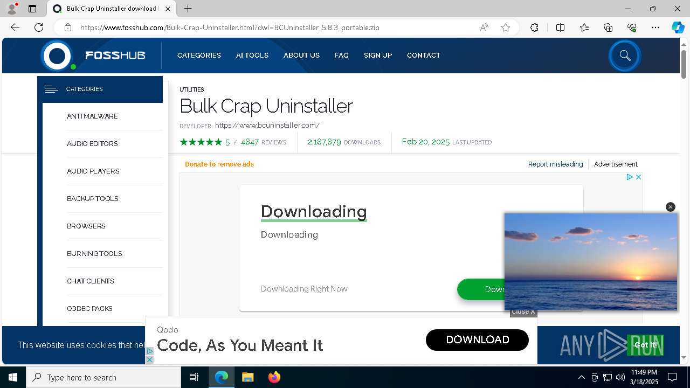This screenshot has width=690, height=388.
Task: Open volume control in tray
Action: point(620,377)
